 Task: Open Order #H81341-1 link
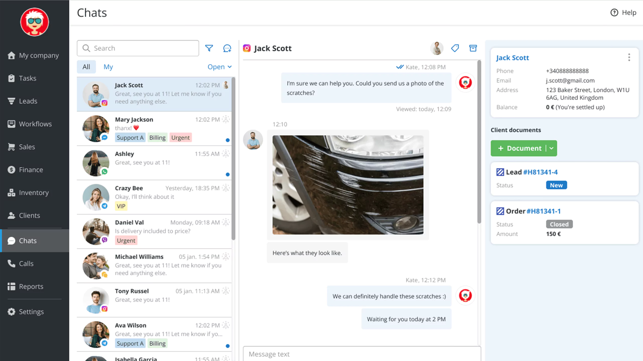(544, 211)
